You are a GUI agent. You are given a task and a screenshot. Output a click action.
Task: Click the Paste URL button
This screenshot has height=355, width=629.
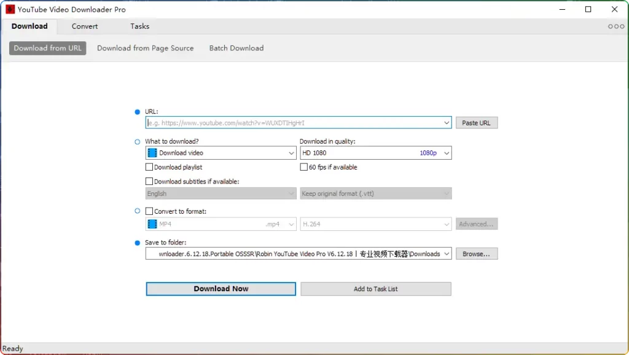point(477,123)
